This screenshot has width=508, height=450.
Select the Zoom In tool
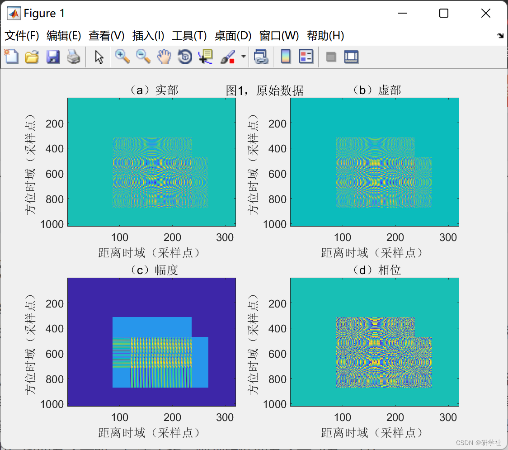click(122, 57)
